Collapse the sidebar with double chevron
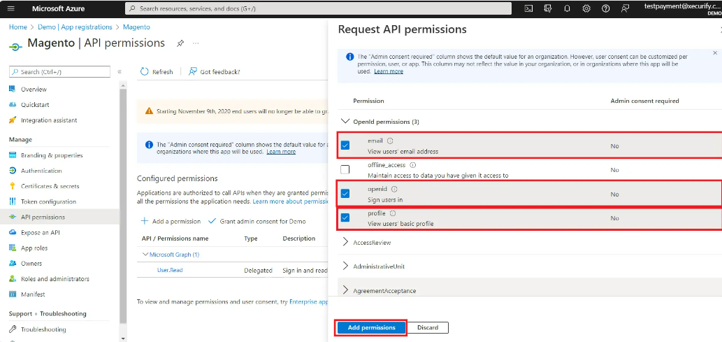Viewport: 722px width, 342px height. tap(120, 72)
